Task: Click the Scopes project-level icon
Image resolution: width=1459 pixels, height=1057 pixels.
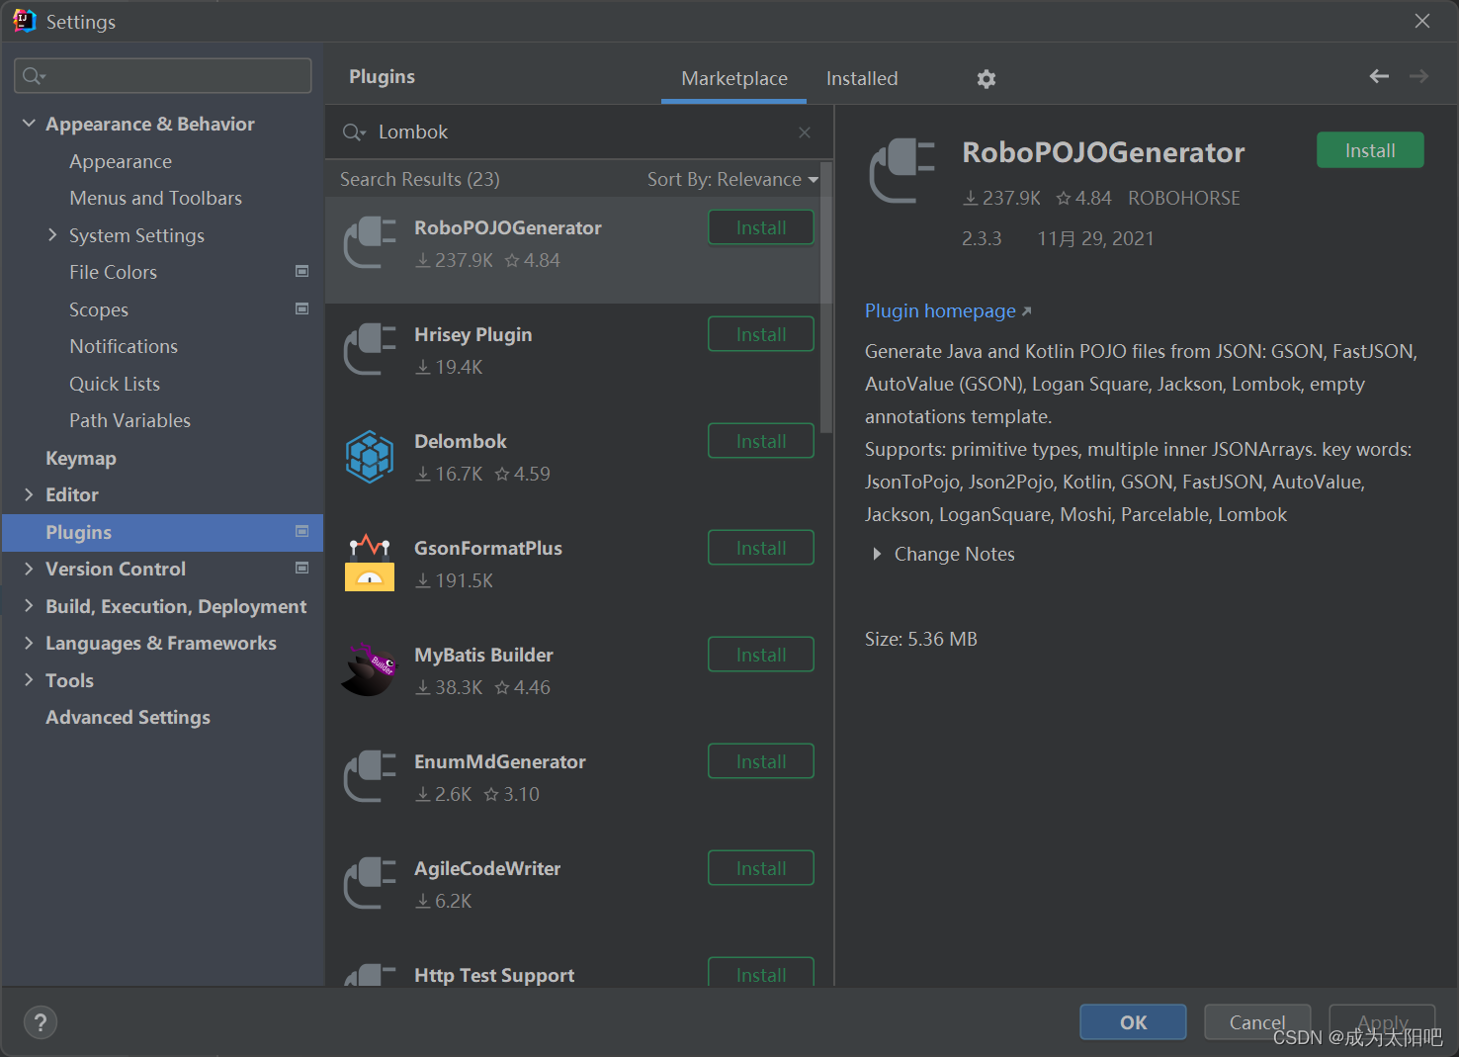Action: tap(302, 308)
